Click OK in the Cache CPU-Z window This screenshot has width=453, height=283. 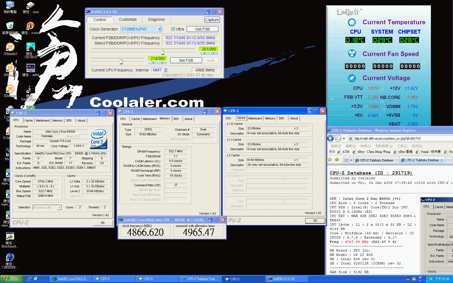pyautogui.click(x=315, y=221)
